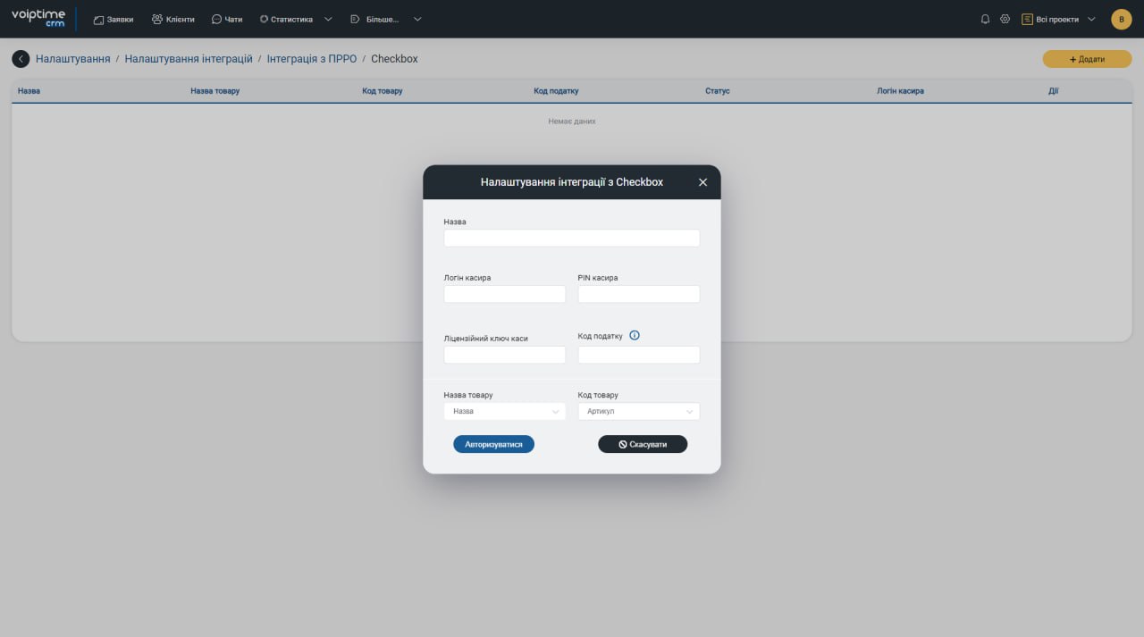Open the Чати section
1144x637 pixels.
pyautogui.click(x=227, y=19)
